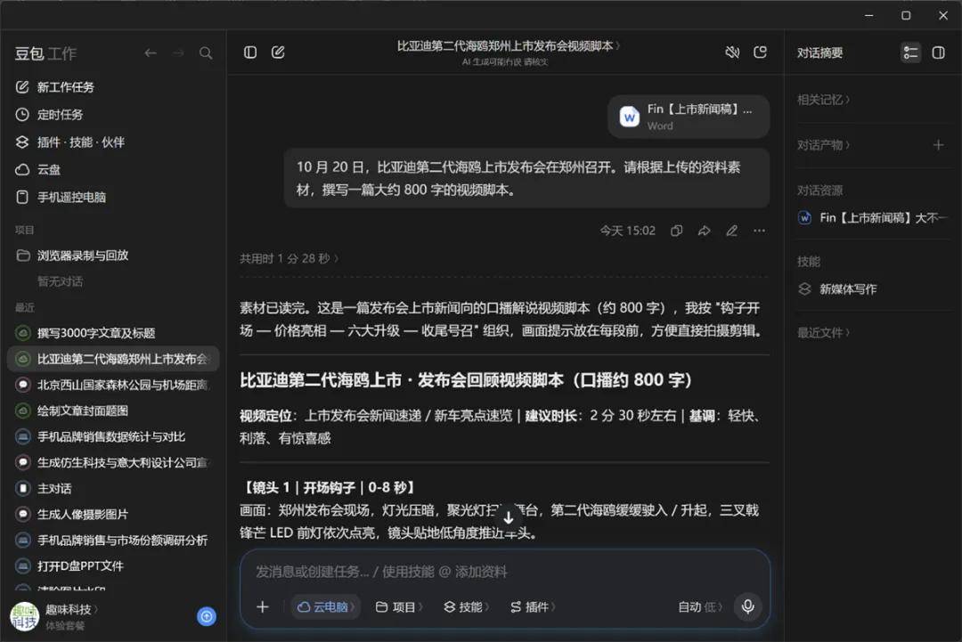
Task: Toggle the left sidebar panel icon
Action: [x=250, y=53]
